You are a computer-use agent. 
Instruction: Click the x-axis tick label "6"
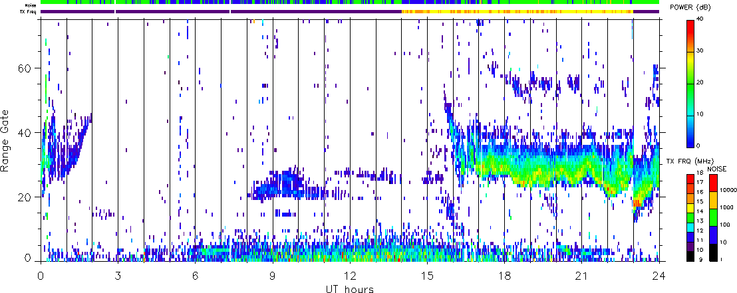195,276
